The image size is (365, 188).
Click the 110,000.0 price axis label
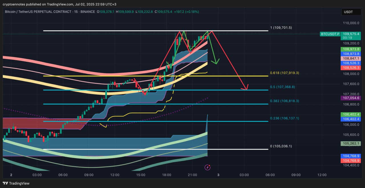(351, 23)
